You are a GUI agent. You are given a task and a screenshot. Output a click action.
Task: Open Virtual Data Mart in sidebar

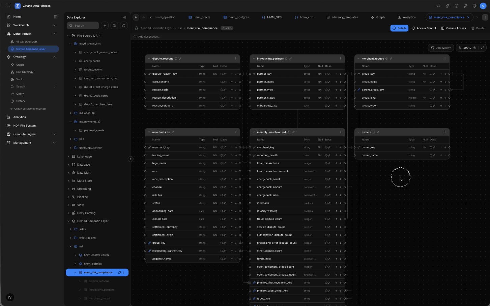tap(27, 42)
